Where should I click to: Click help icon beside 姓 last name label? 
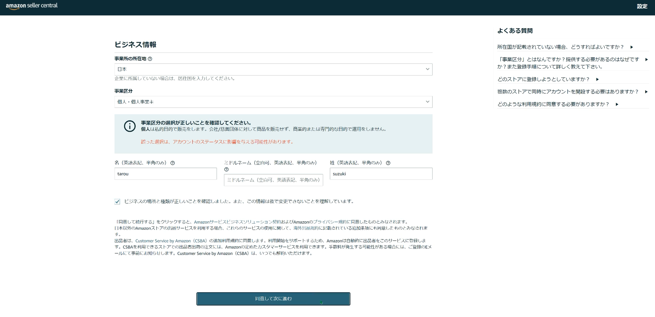[x=388, y=163]
